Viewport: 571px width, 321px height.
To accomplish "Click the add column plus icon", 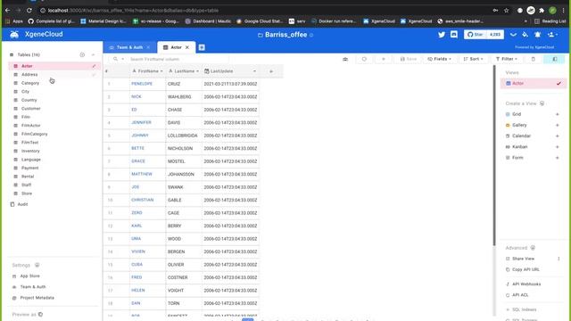I will pos(271,71).
